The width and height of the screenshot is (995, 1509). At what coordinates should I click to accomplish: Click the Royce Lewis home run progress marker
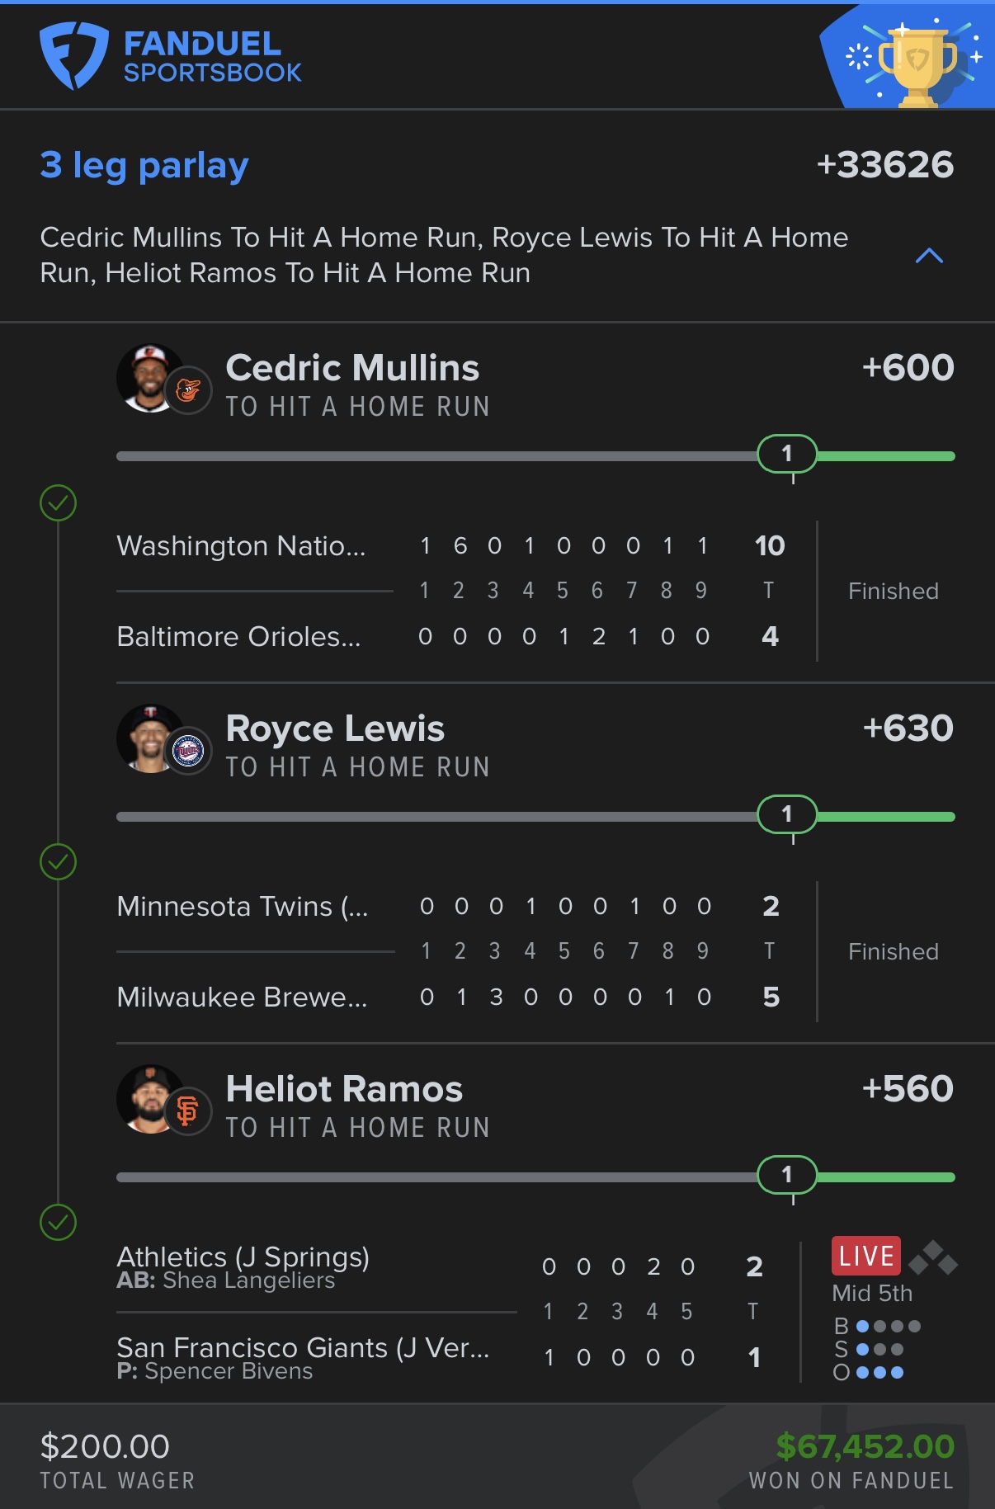(x=787, y=814)
